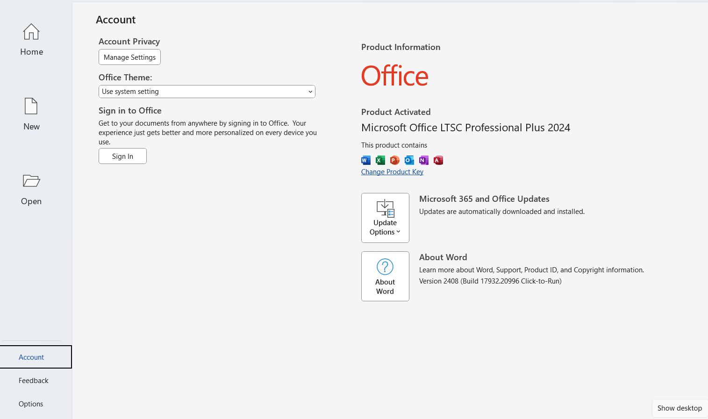Click the Excel app icon under product contents
This screenshot has height=419, width=708.
[380, 160]
